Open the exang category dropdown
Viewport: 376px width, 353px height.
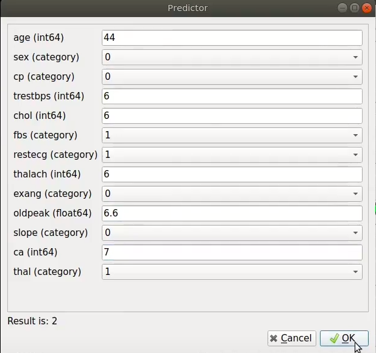tap(232, 194)
